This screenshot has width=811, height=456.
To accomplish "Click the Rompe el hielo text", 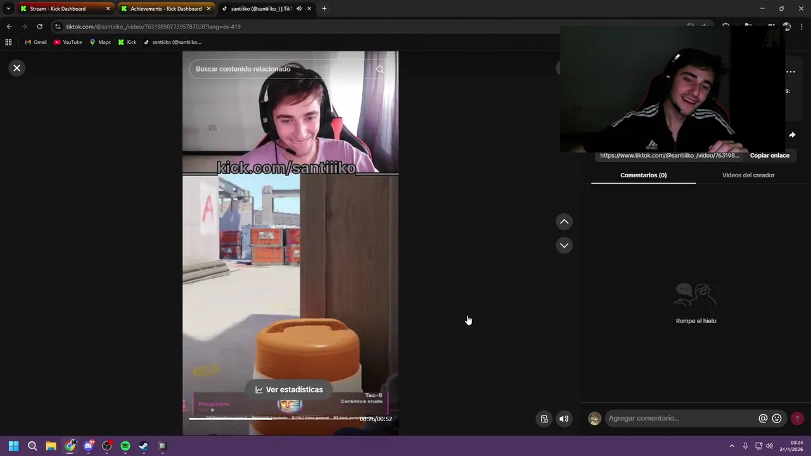I will coord(696,321).
